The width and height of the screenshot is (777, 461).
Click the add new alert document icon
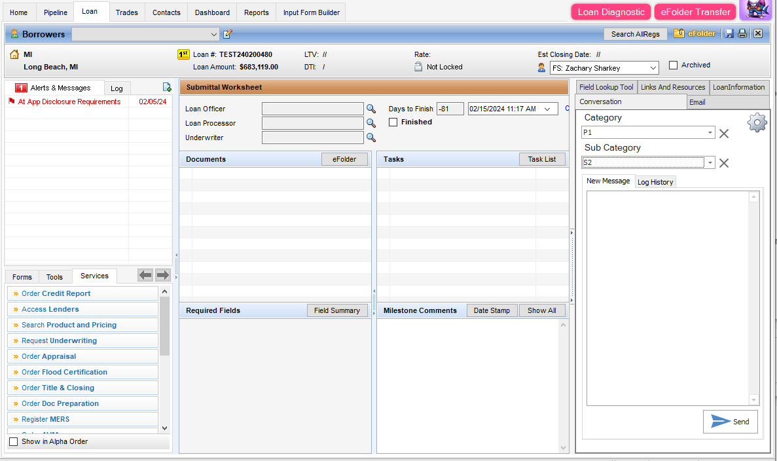pyautogui.click(x=166, y=87)
